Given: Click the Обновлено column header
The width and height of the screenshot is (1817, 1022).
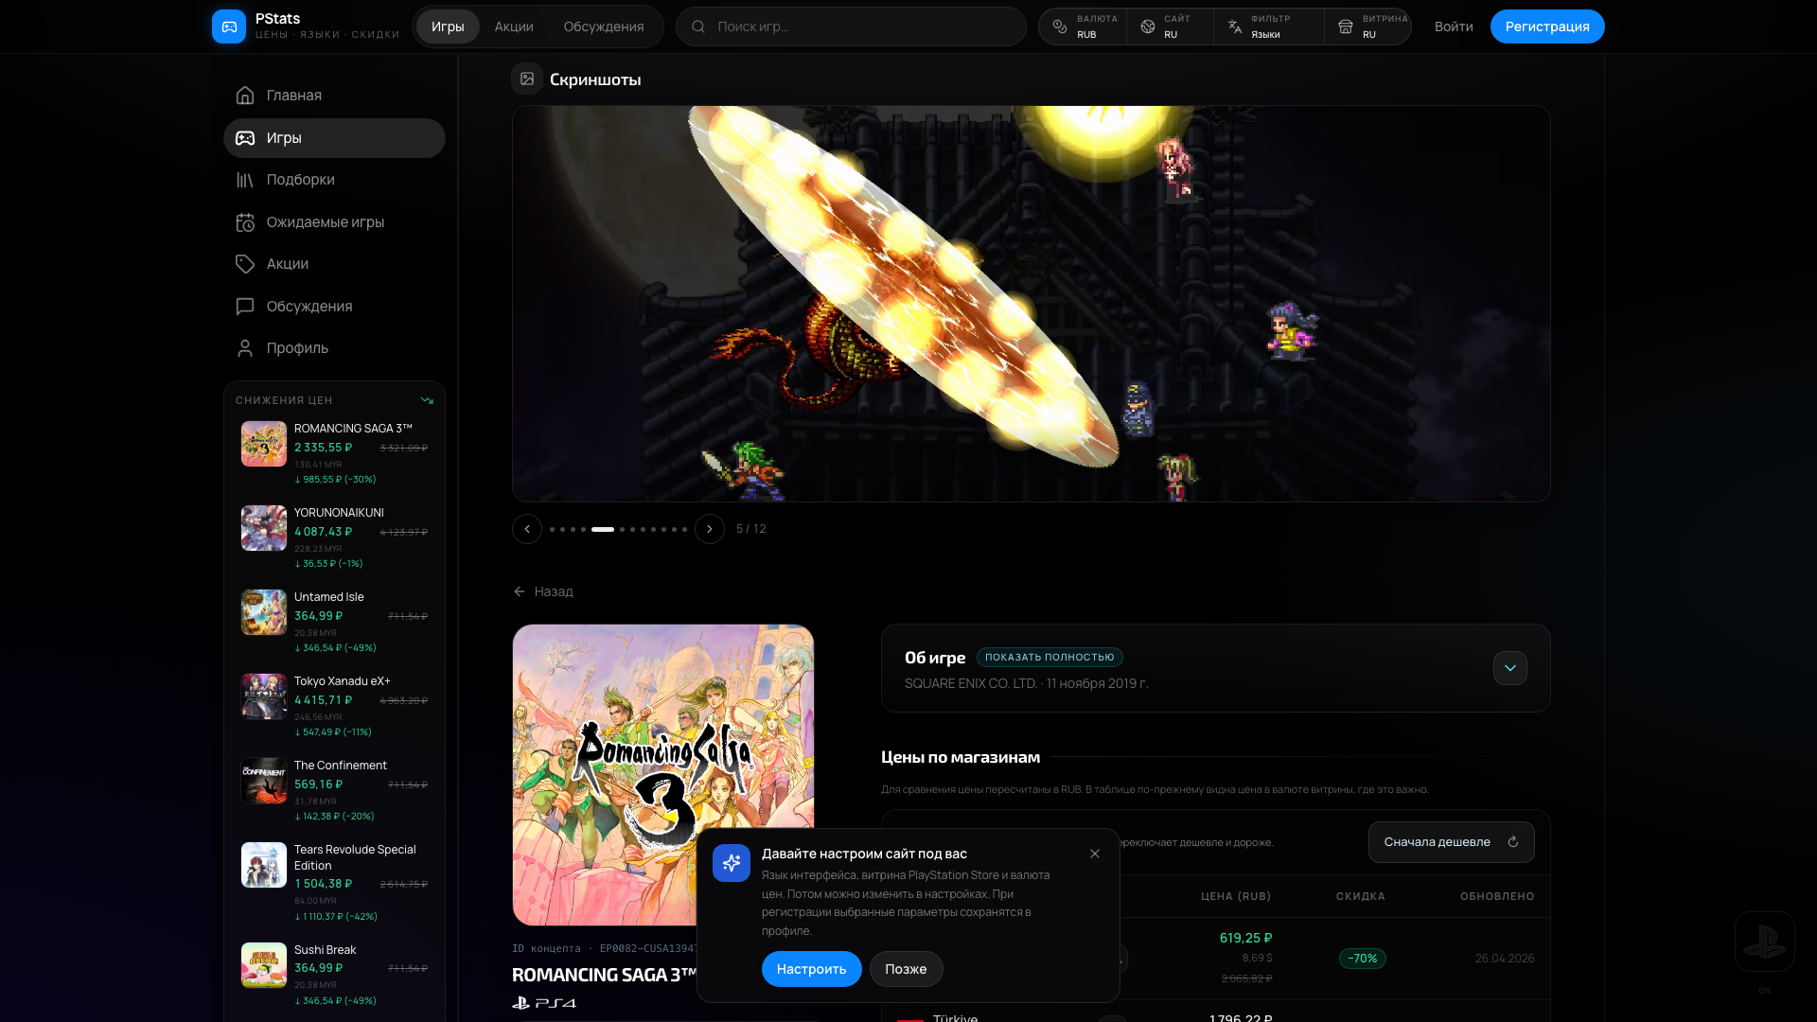Looking at the screenshot, I should pos(1497,896).
